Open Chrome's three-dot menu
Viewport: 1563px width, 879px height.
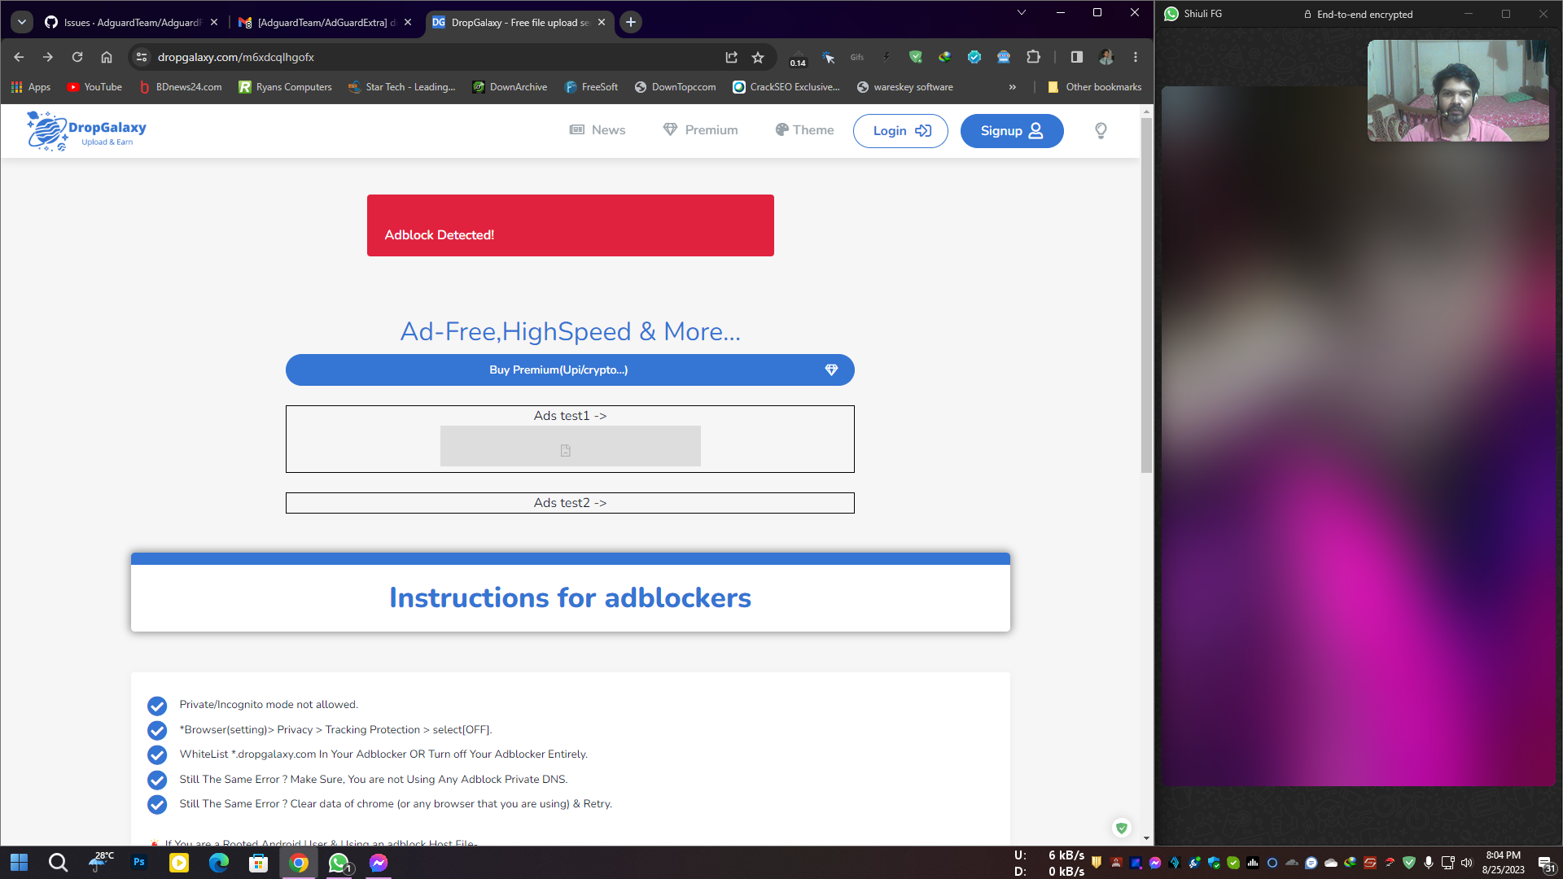click(1136, 57)
